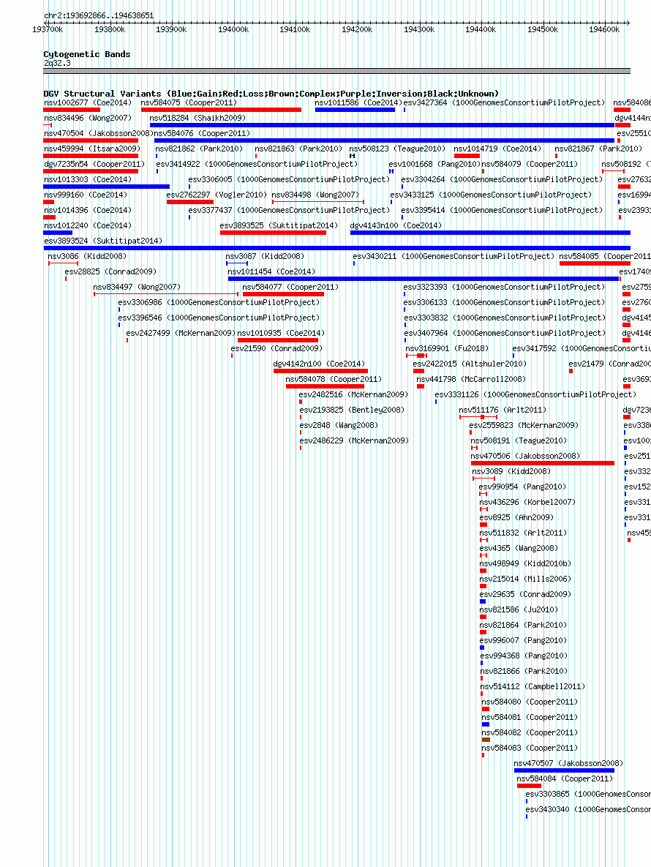Click nsv1012240 (Coe2014) label
Screen dimensions: 651x867
tap(88, 225)
